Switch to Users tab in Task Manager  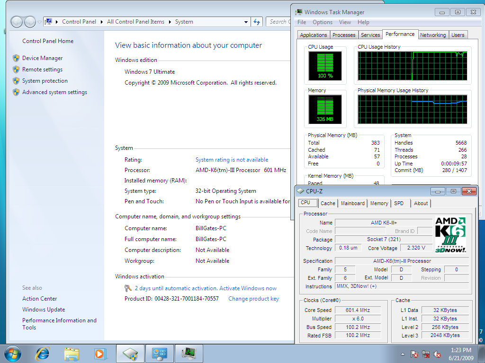coord(458,35)
